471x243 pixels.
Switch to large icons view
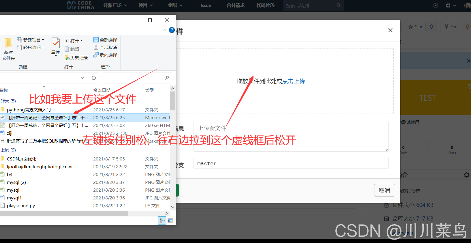(x=170, y=220)
